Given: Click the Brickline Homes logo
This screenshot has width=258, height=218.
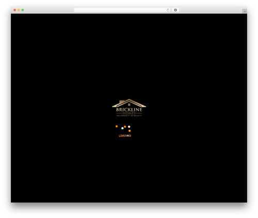Looking at the screenshot, I should click(129, 108).
